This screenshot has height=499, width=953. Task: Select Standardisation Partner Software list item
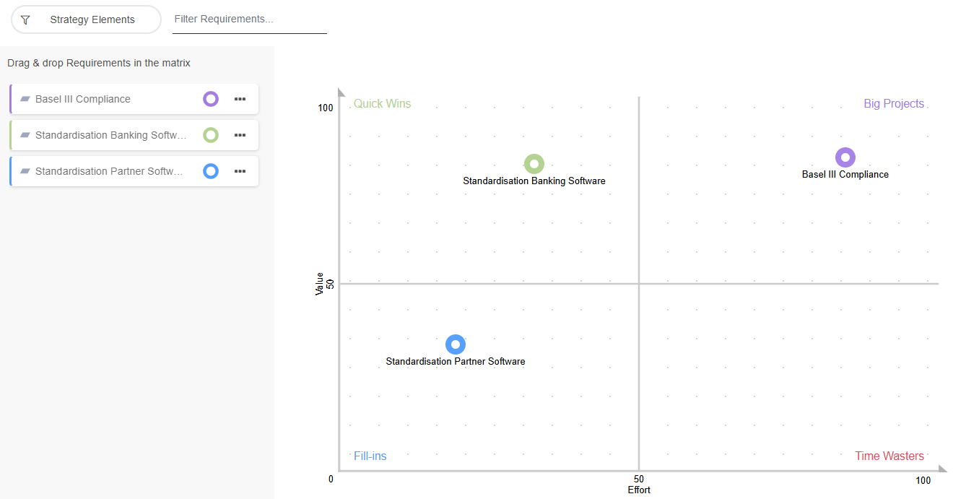point(108,171)
